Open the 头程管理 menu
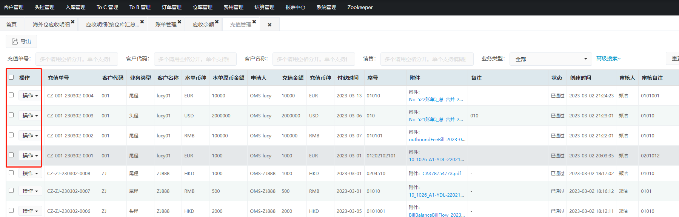Image resolution: width=679 pixels, height=217 pixels. [45, 7]
